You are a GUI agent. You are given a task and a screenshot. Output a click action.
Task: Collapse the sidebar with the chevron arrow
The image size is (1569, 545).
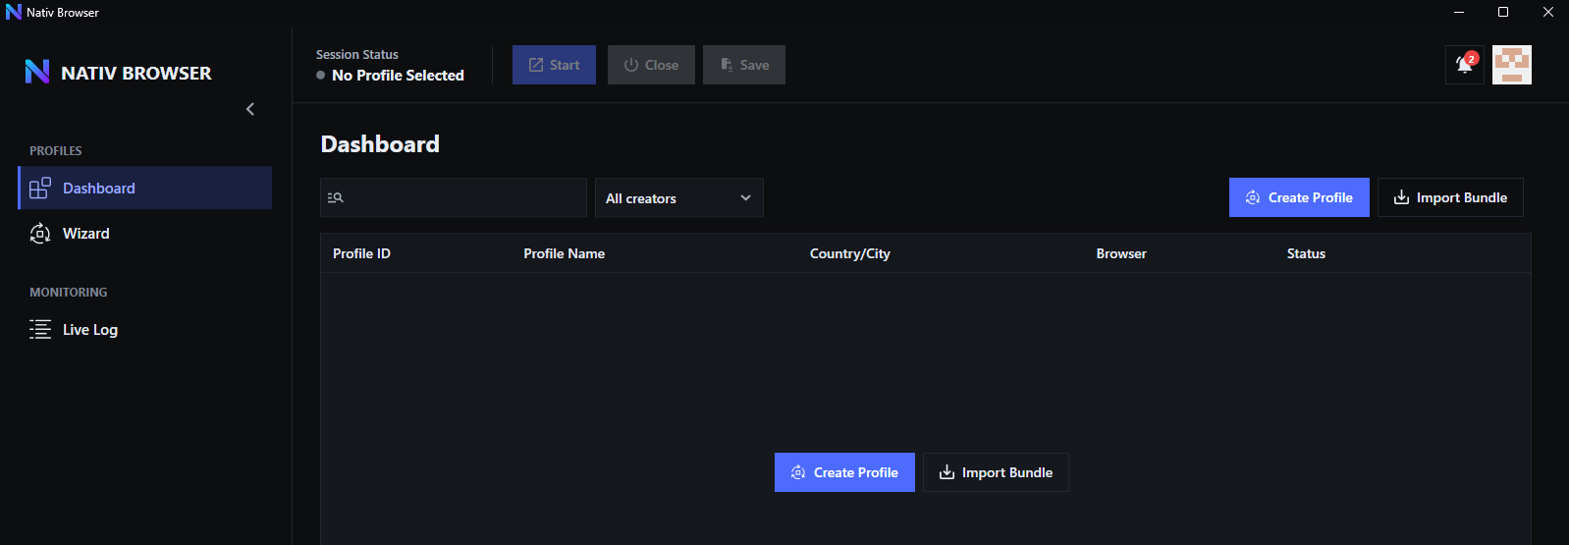click(250, 109)
